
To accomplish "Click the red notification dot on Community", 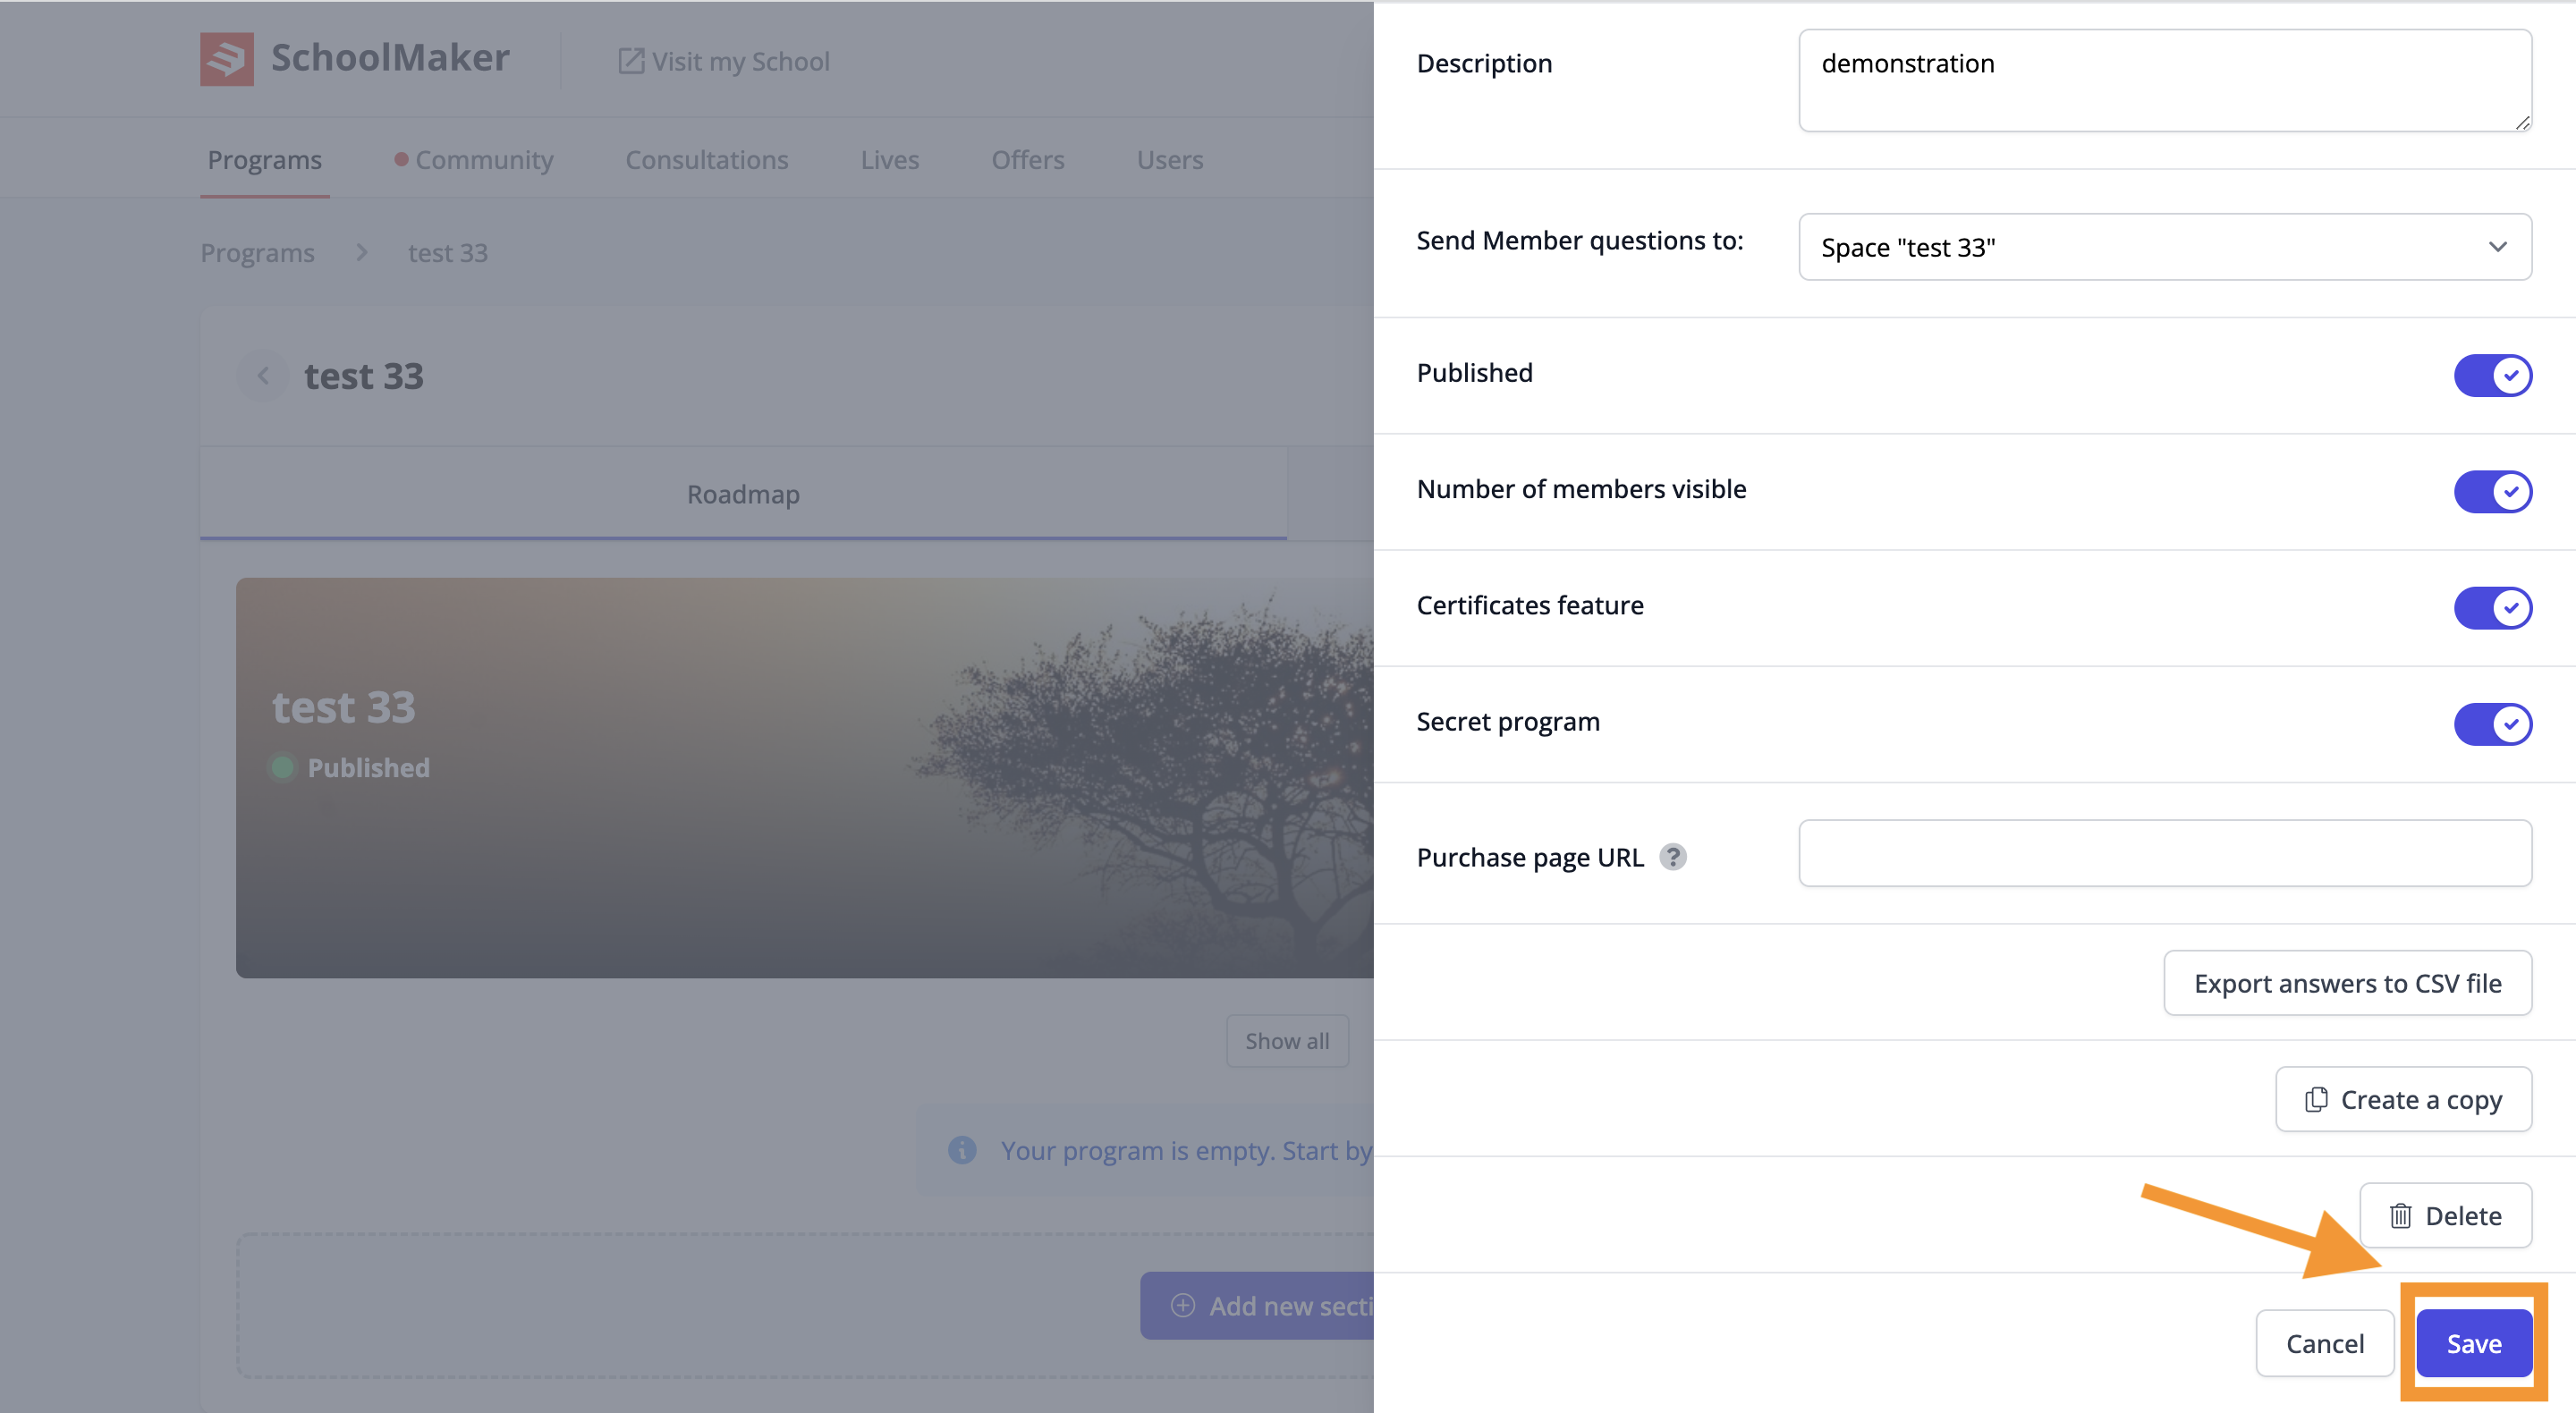I will point(401,159).
